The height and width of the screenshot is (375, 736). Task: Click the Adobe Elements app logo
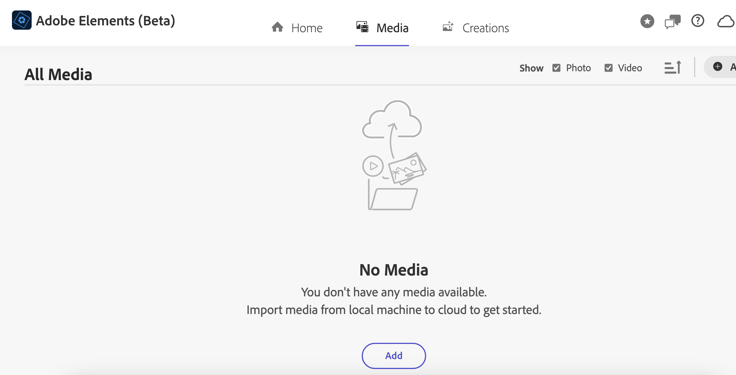[22, 20]
